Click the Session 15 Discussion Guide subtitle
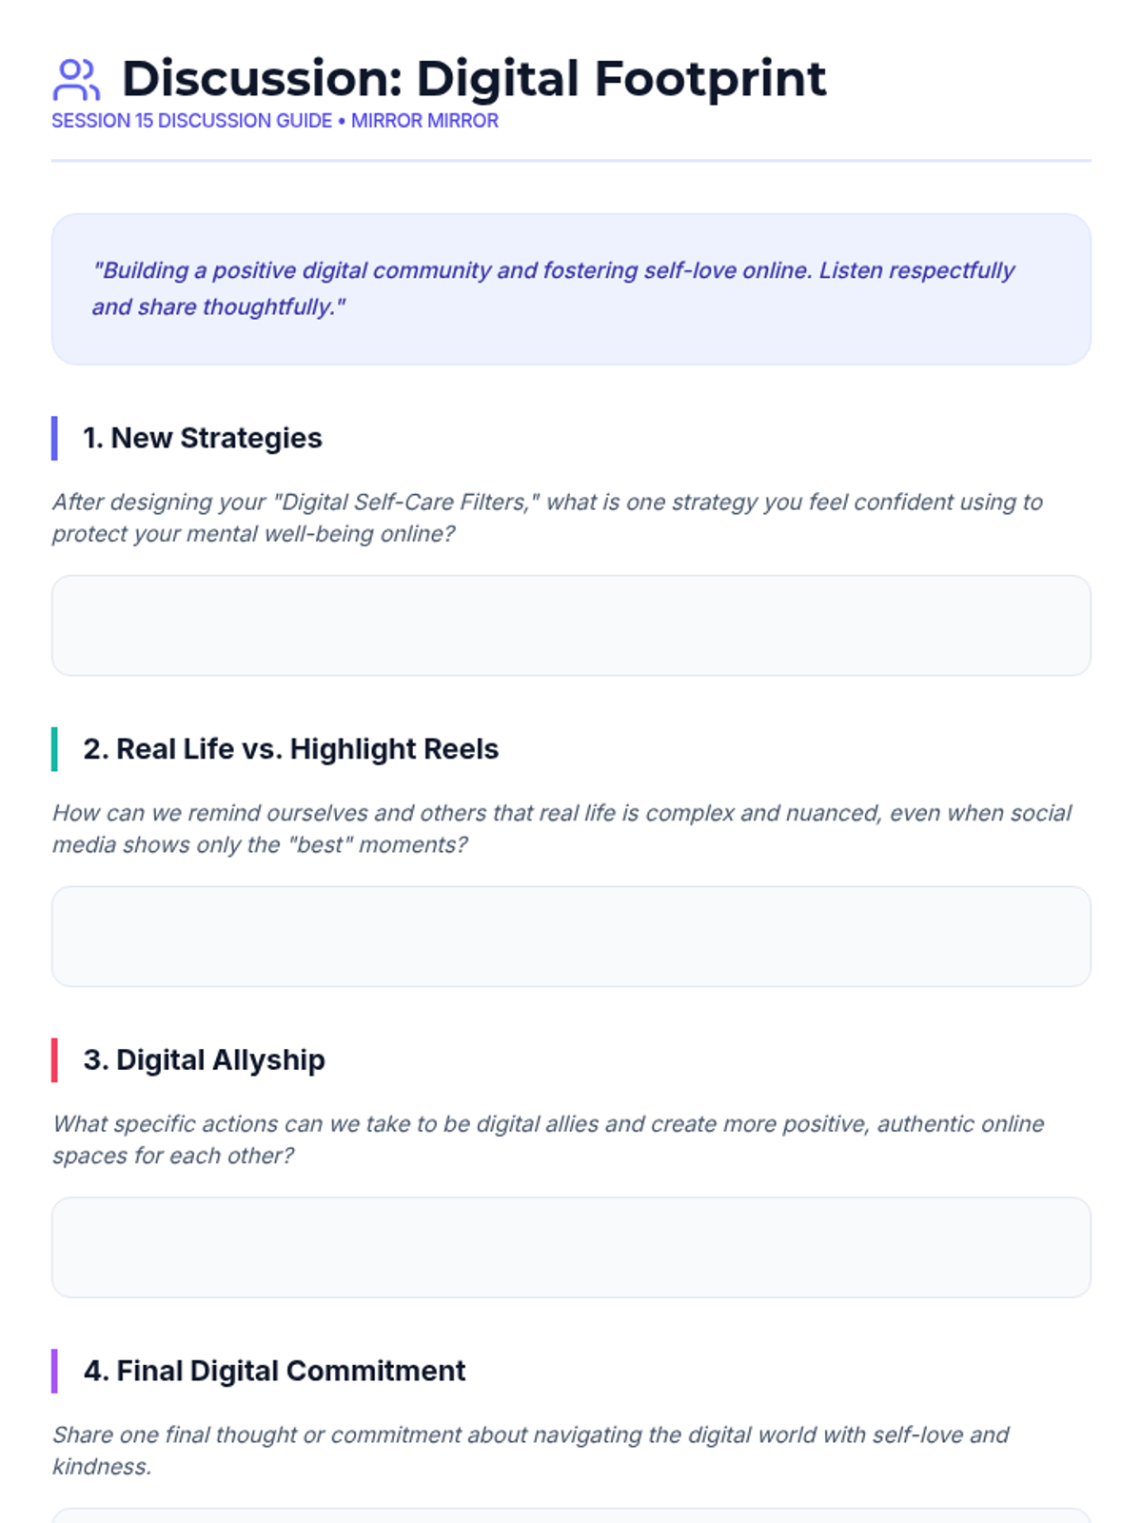1142x1523 pixels. pyautogui.click(x=191, y=121)
